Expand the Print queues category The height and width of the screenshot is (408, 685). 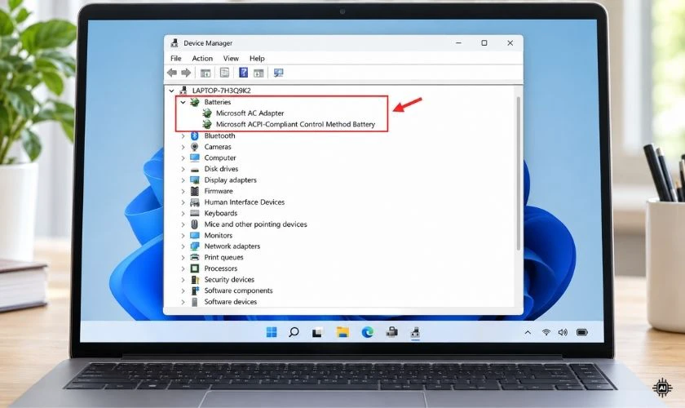coord(183,257)
